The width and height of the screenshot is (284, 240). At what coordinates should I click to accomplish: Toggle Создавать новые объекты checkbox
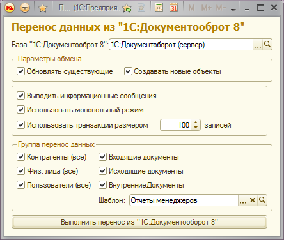[128, 71]
